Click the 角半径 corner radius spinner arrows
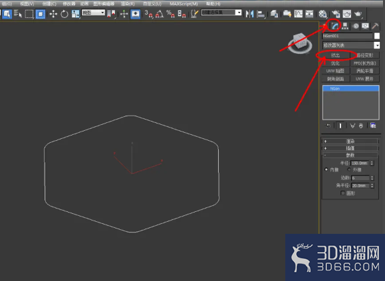385x281 pixels. tap(372, 185)
